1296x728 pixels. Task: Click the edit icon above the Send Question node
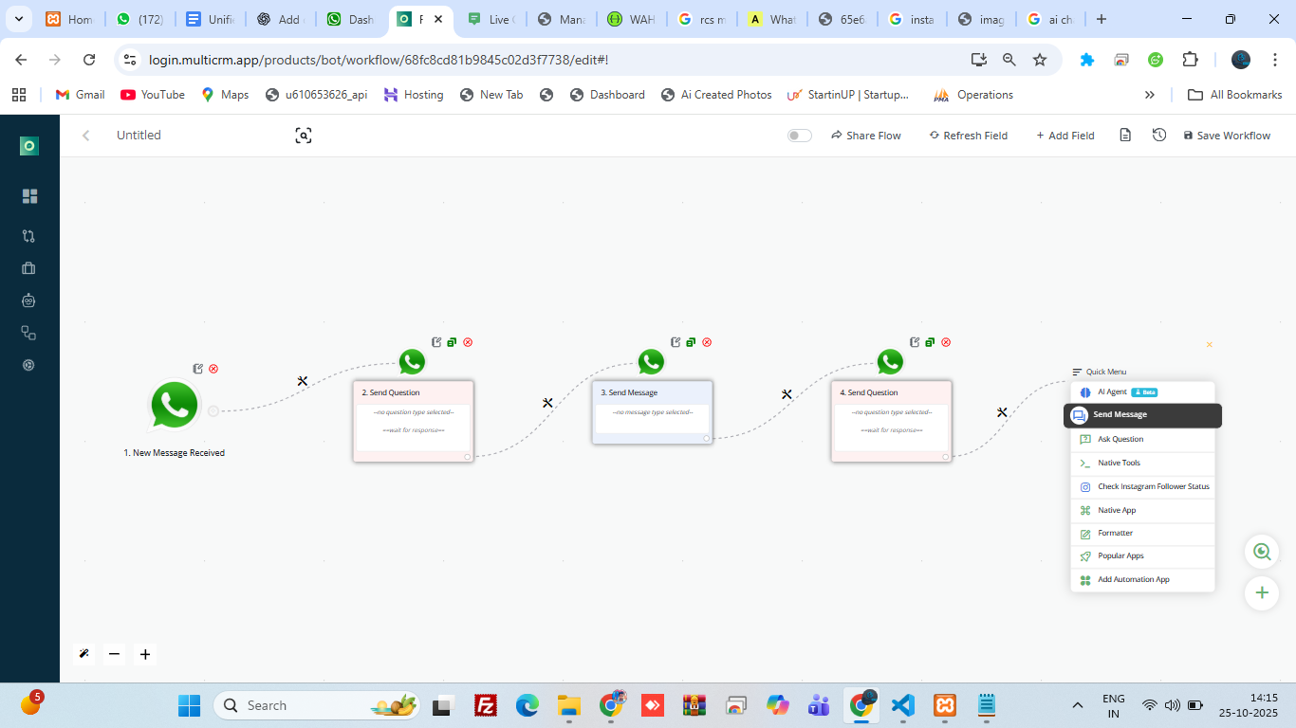435,342
